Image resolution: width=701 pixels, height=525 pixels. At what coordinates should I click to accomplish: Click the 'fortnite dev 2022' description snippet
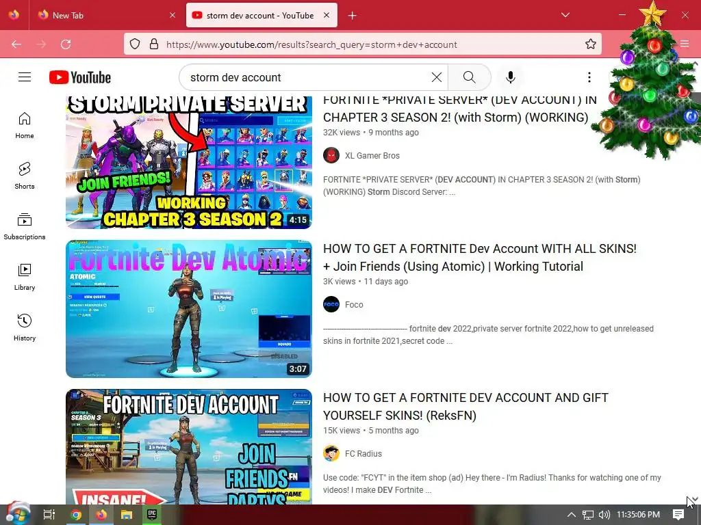coord(489,335)
